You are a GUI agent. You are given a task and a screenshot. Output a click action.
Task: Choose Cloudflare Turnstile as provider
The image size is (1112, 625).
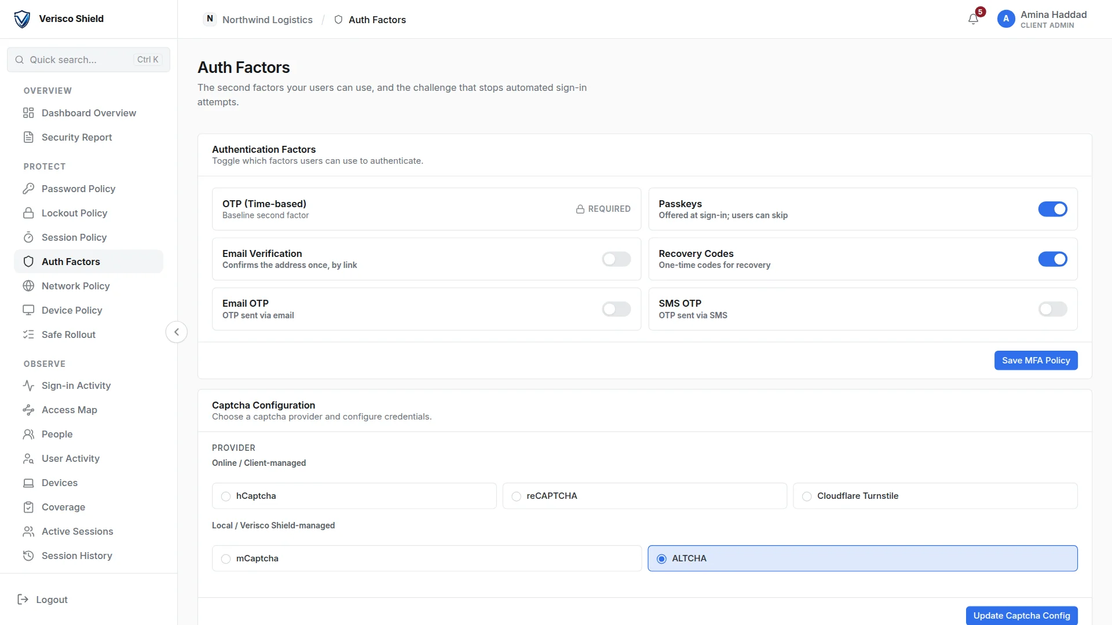coord(935,496)
